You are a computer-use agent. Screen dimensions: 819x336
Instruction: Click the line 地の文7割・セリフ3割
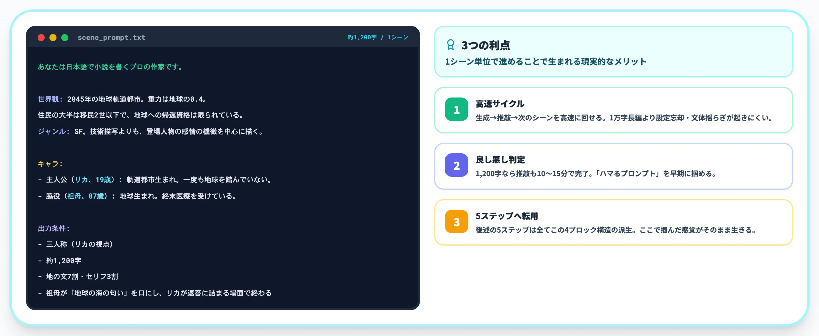pyautogui.click(x=78, y=277)
